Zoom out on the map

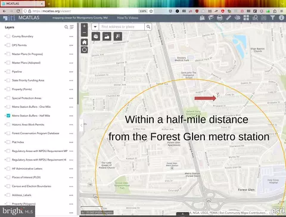click(84, 33)
